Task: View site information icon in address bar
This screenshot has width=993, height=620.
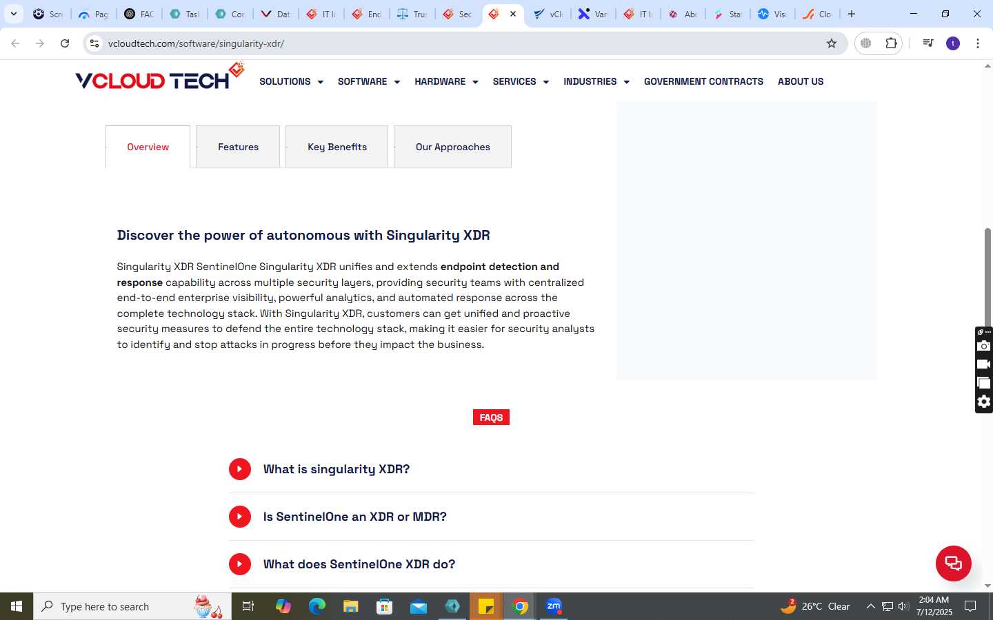Action: pos(94,43)
